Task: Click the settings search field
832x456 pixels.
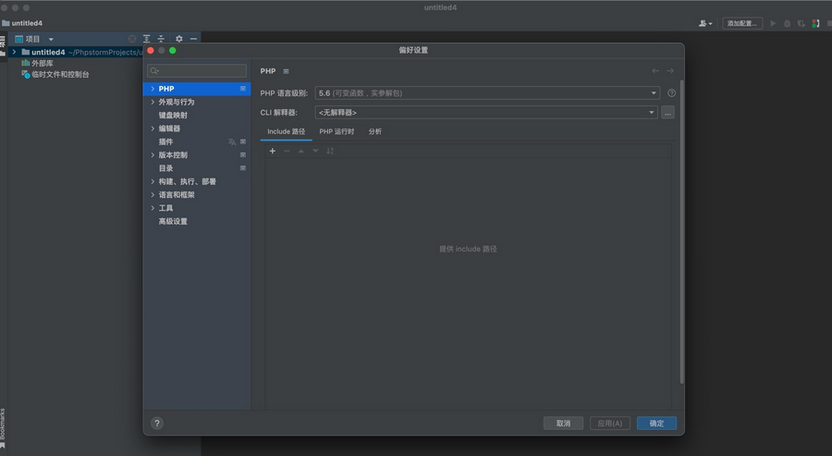Action: [198, 70]
